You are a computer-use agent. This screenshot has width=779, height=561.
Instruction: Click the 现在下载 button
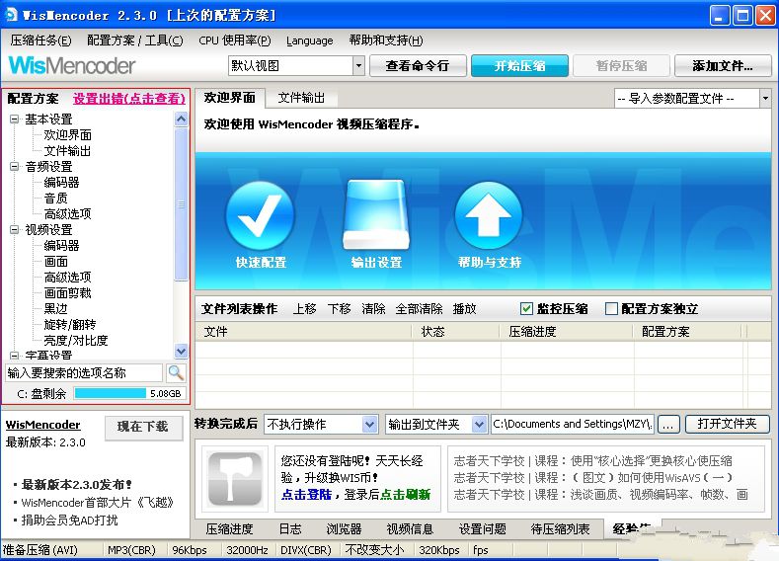(143, 427)
